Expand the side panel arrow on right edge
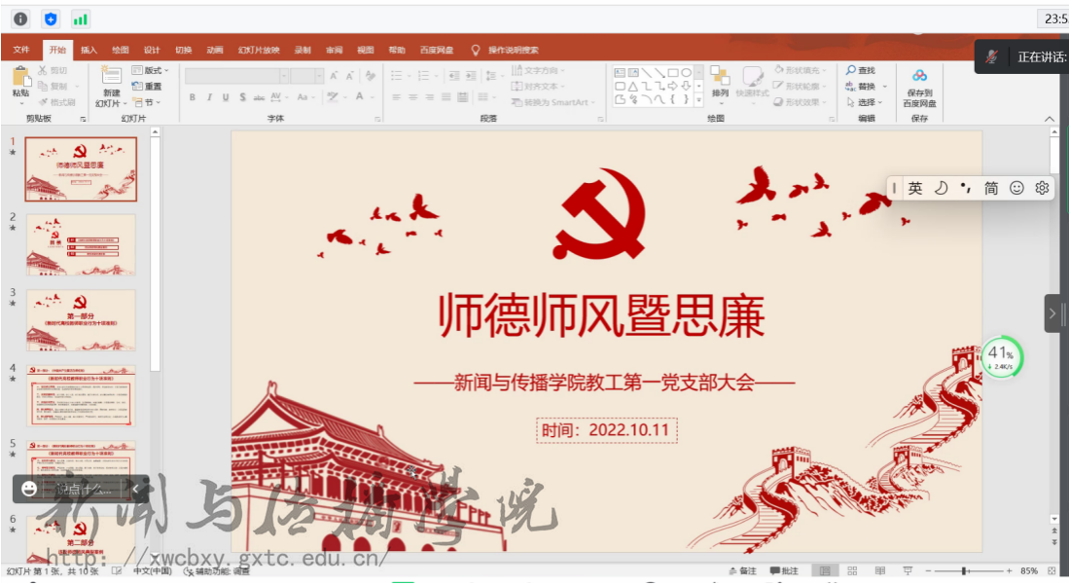1069x586 pixels. 1051,313
